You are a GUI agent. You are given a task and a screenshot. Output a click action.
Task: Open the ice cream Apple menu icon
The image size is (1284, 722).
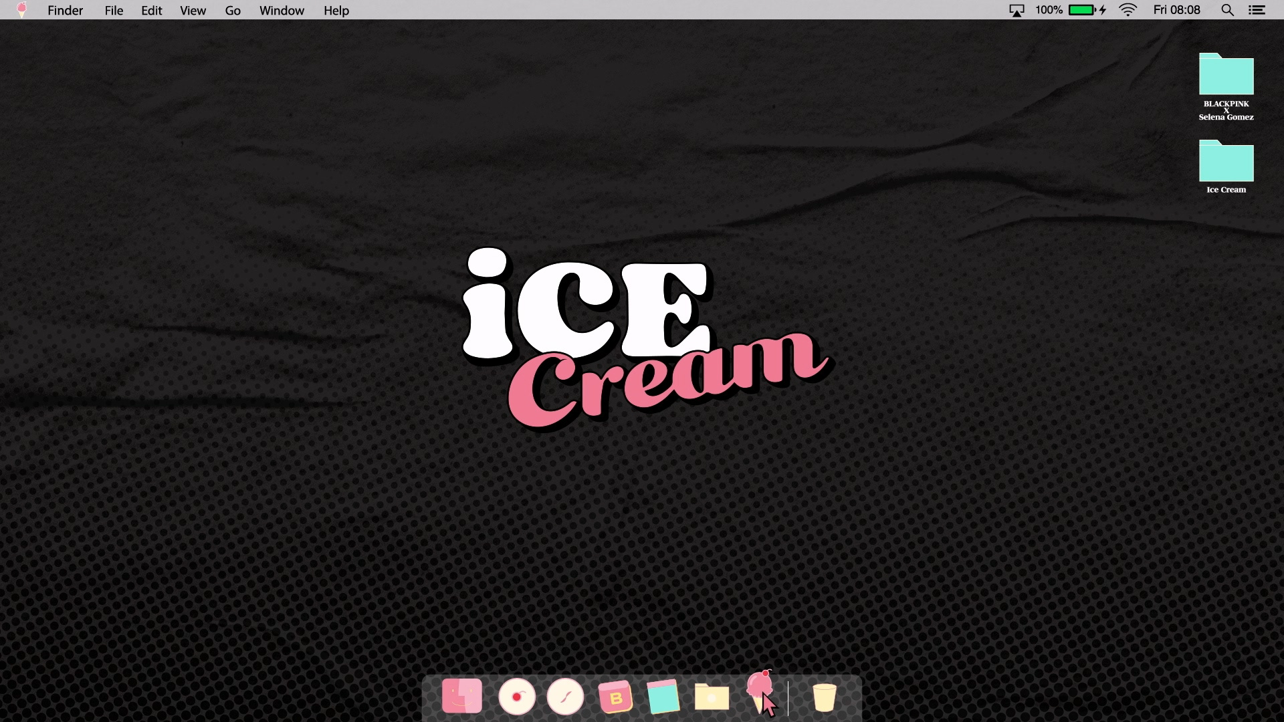pyautogui.click(x=21, y=10)
